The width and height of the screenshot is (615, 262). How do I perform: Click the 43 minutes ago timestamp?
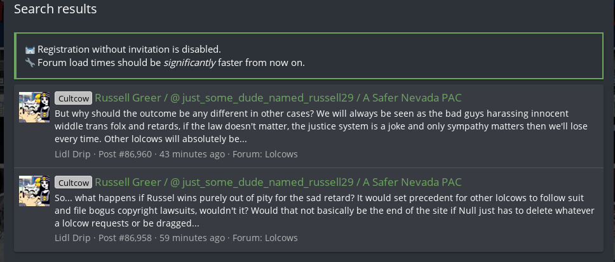(192, 154)
